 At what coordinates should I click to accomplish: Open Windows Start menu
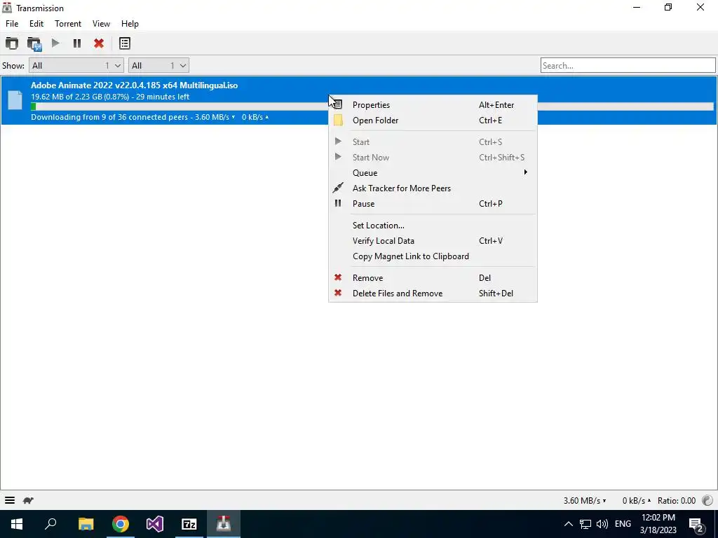pos(17,524)
